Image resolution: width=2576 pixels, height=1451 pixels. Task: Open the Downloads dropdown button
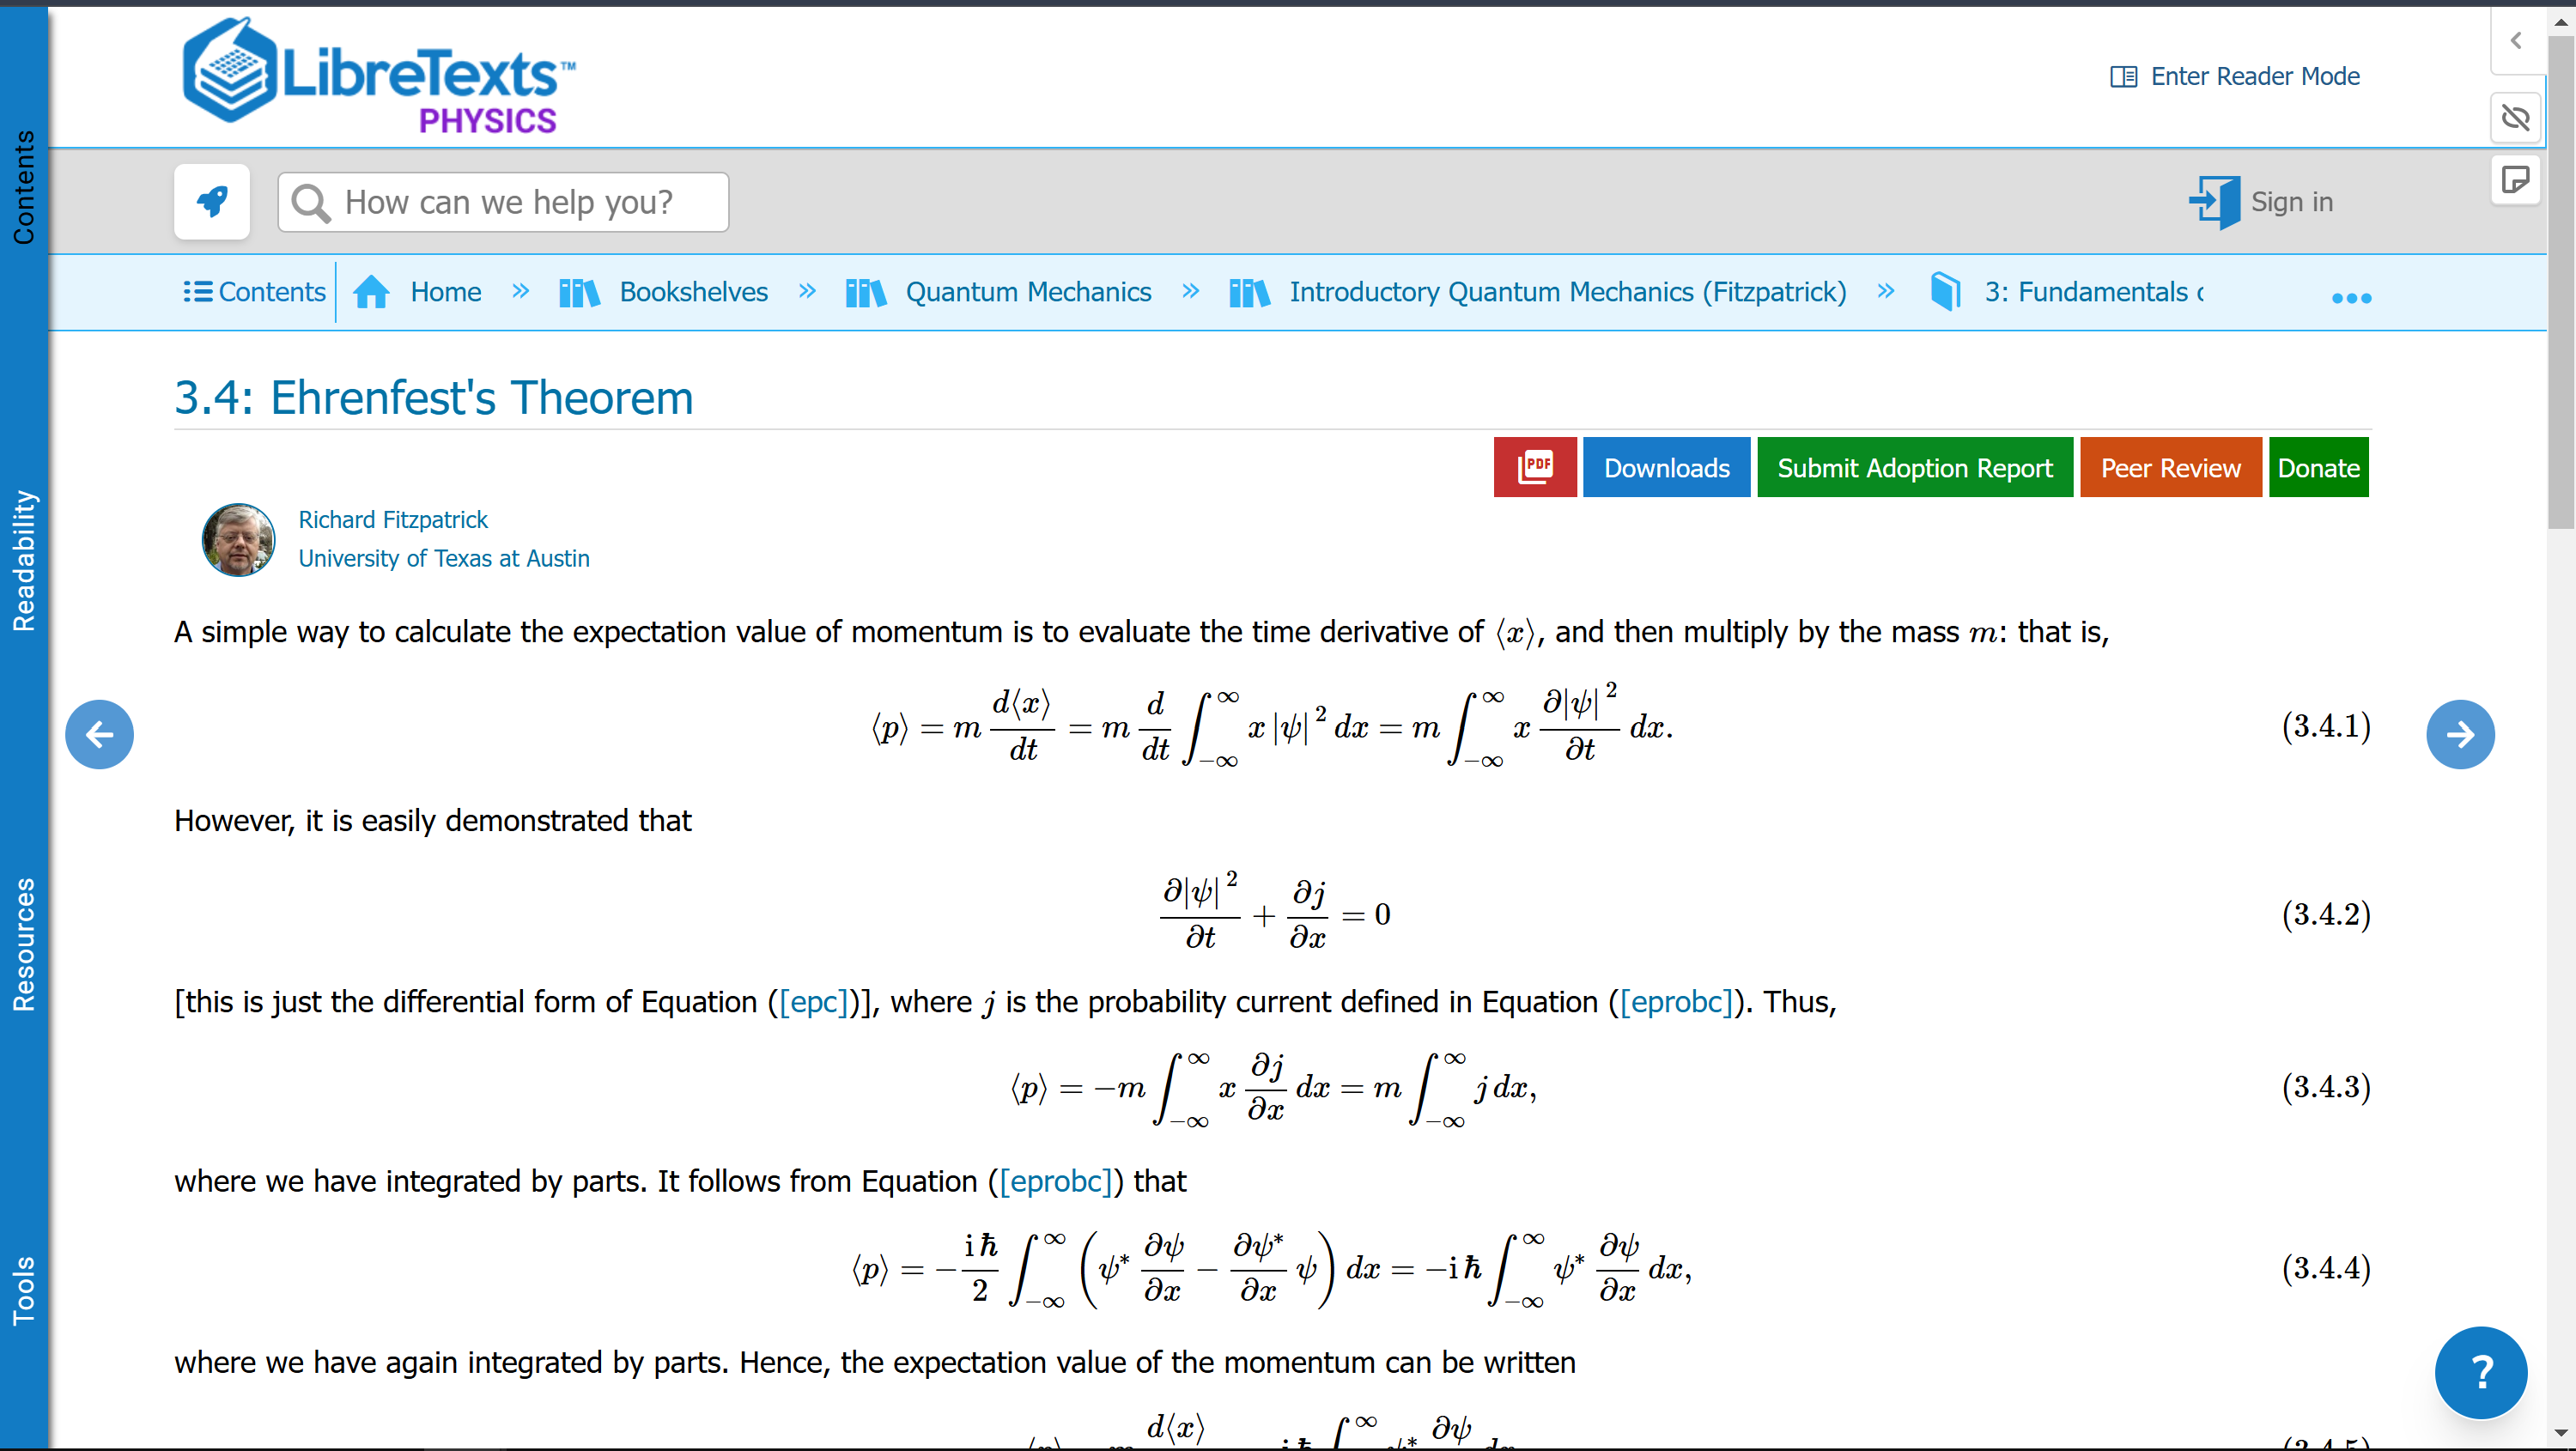click(1666, 467)
